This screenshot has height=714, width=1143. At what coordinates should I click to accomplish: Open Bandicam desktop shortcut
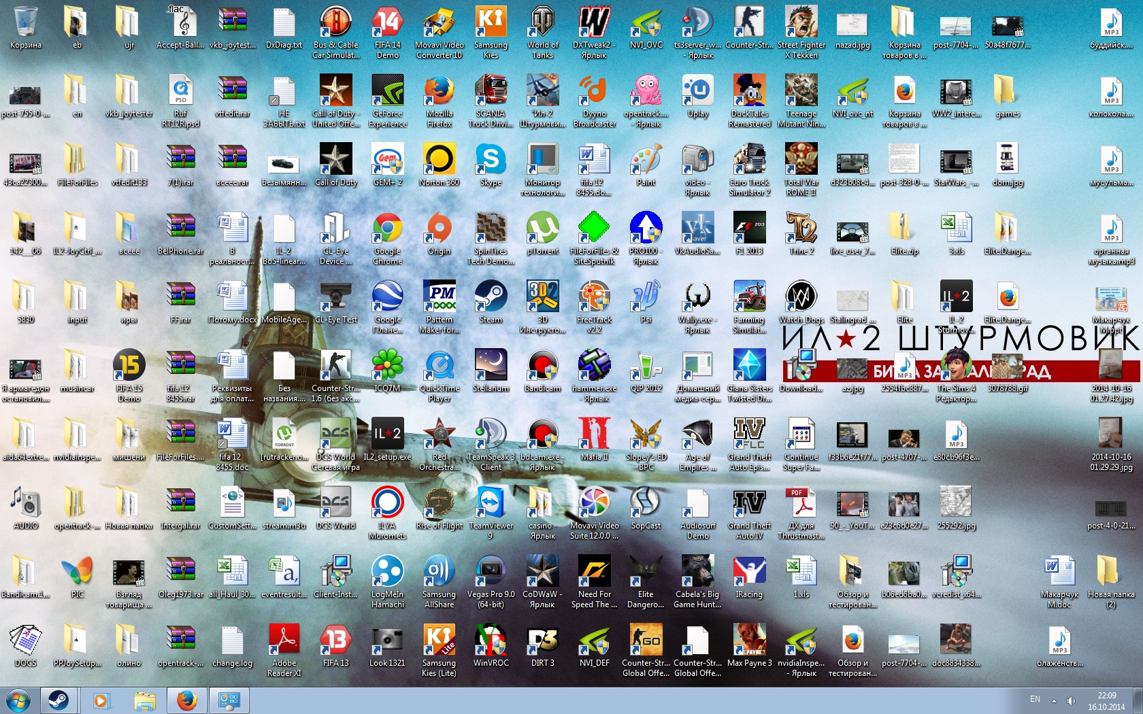(x=542, y=371)
